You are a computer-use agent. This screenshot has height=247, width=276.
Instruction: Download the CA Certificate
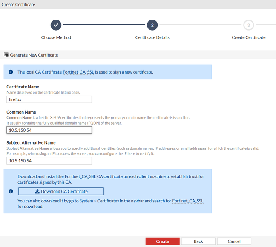tap(61, 191)
